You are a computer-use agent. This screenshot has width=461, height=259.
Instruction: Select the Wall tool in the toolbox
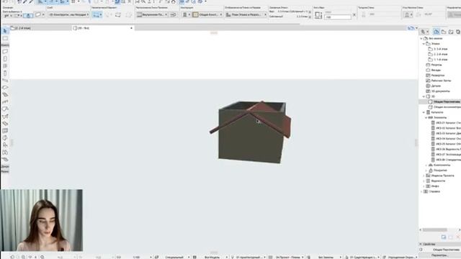(5, 51)
